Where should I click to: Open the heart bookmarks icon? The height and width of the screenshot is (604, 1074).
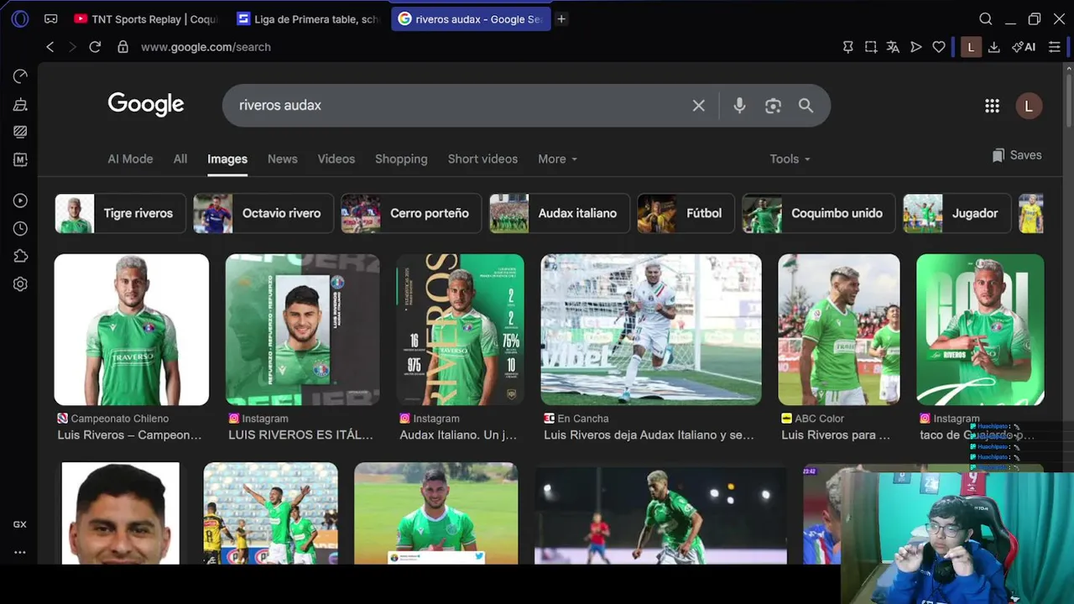coord(939,47)
